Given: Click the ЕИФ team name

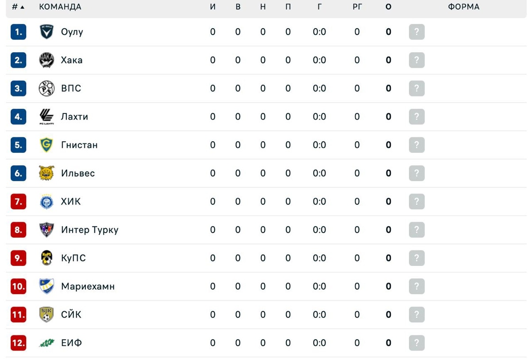Looking at the screenshot, I should click(x=72, y=343).
